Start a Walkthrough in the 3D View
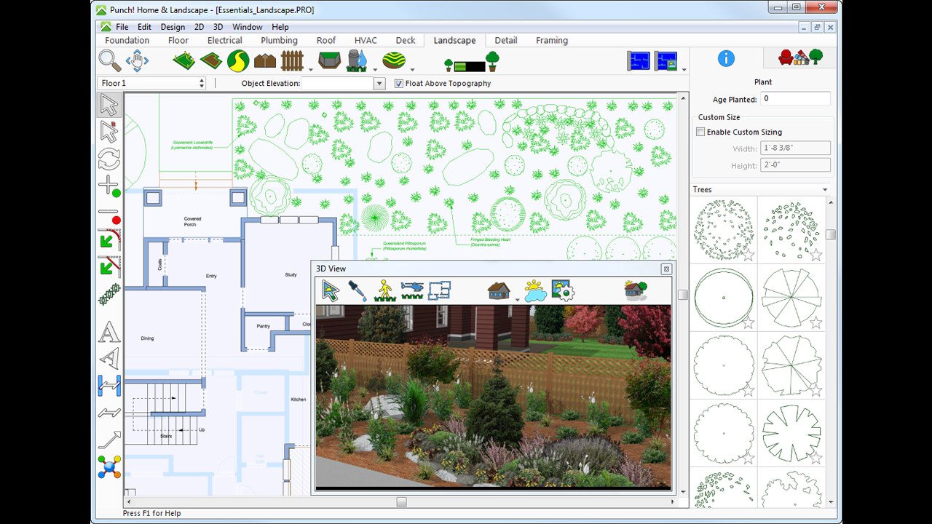The image size is (932, 524). 384,290
